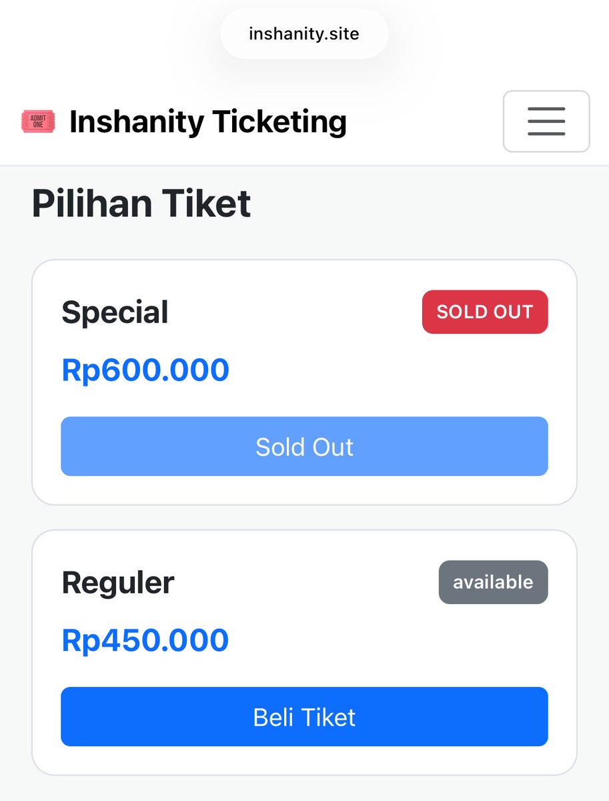
Task: Click the top line of hamburger icon
Action: click(546, 109)
